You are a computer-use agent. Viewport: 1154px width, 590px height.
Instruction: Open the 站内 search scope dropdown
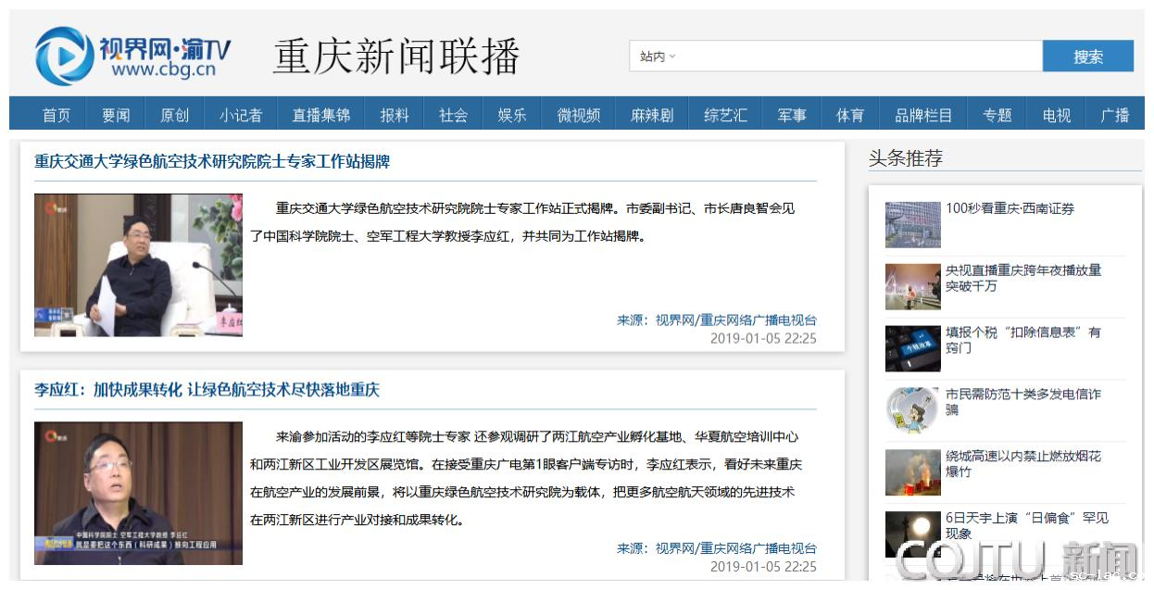658,56
